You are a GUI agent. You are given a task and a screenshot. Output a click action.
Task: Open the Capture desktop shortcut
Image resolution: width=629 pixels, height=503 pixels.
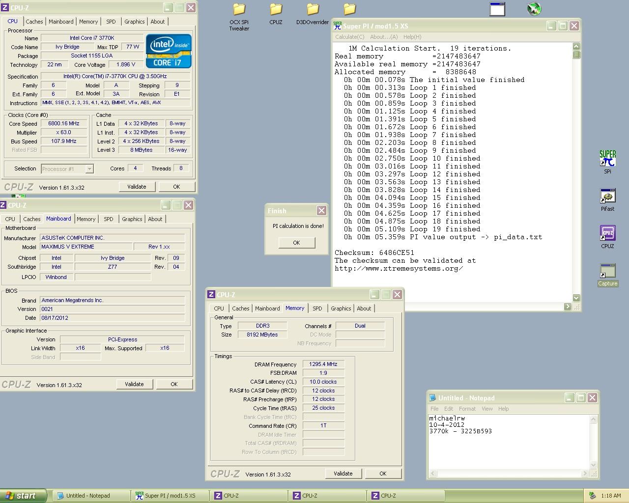[x=607, y=275]
